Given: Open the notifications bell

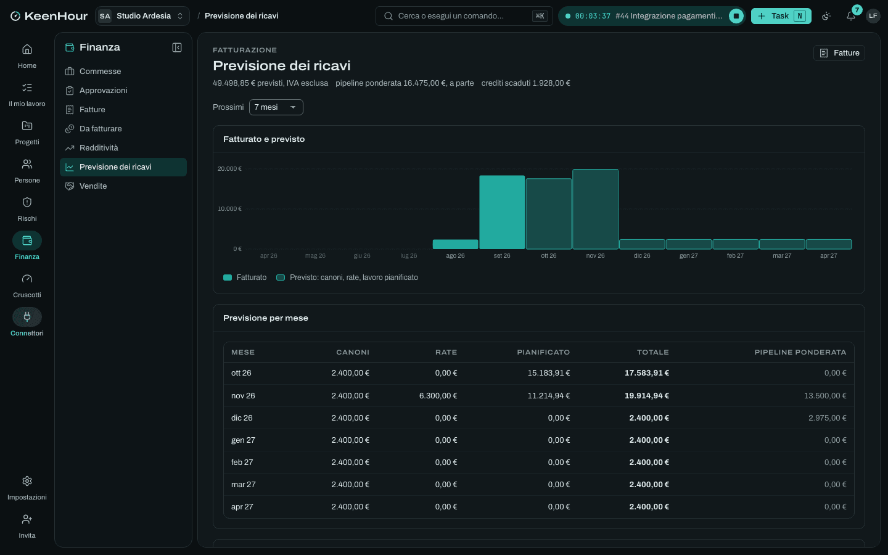Looking at the screenshot, I should (x=851, y=16).
